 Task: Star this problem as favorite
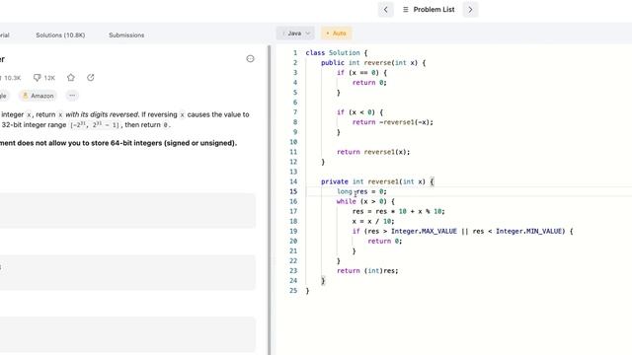(x=71, y=77)
